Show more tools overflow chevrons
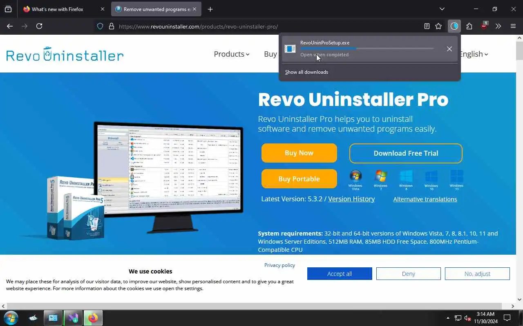Image resolution: width=523 pixels, height=326 pixels. 498,26
